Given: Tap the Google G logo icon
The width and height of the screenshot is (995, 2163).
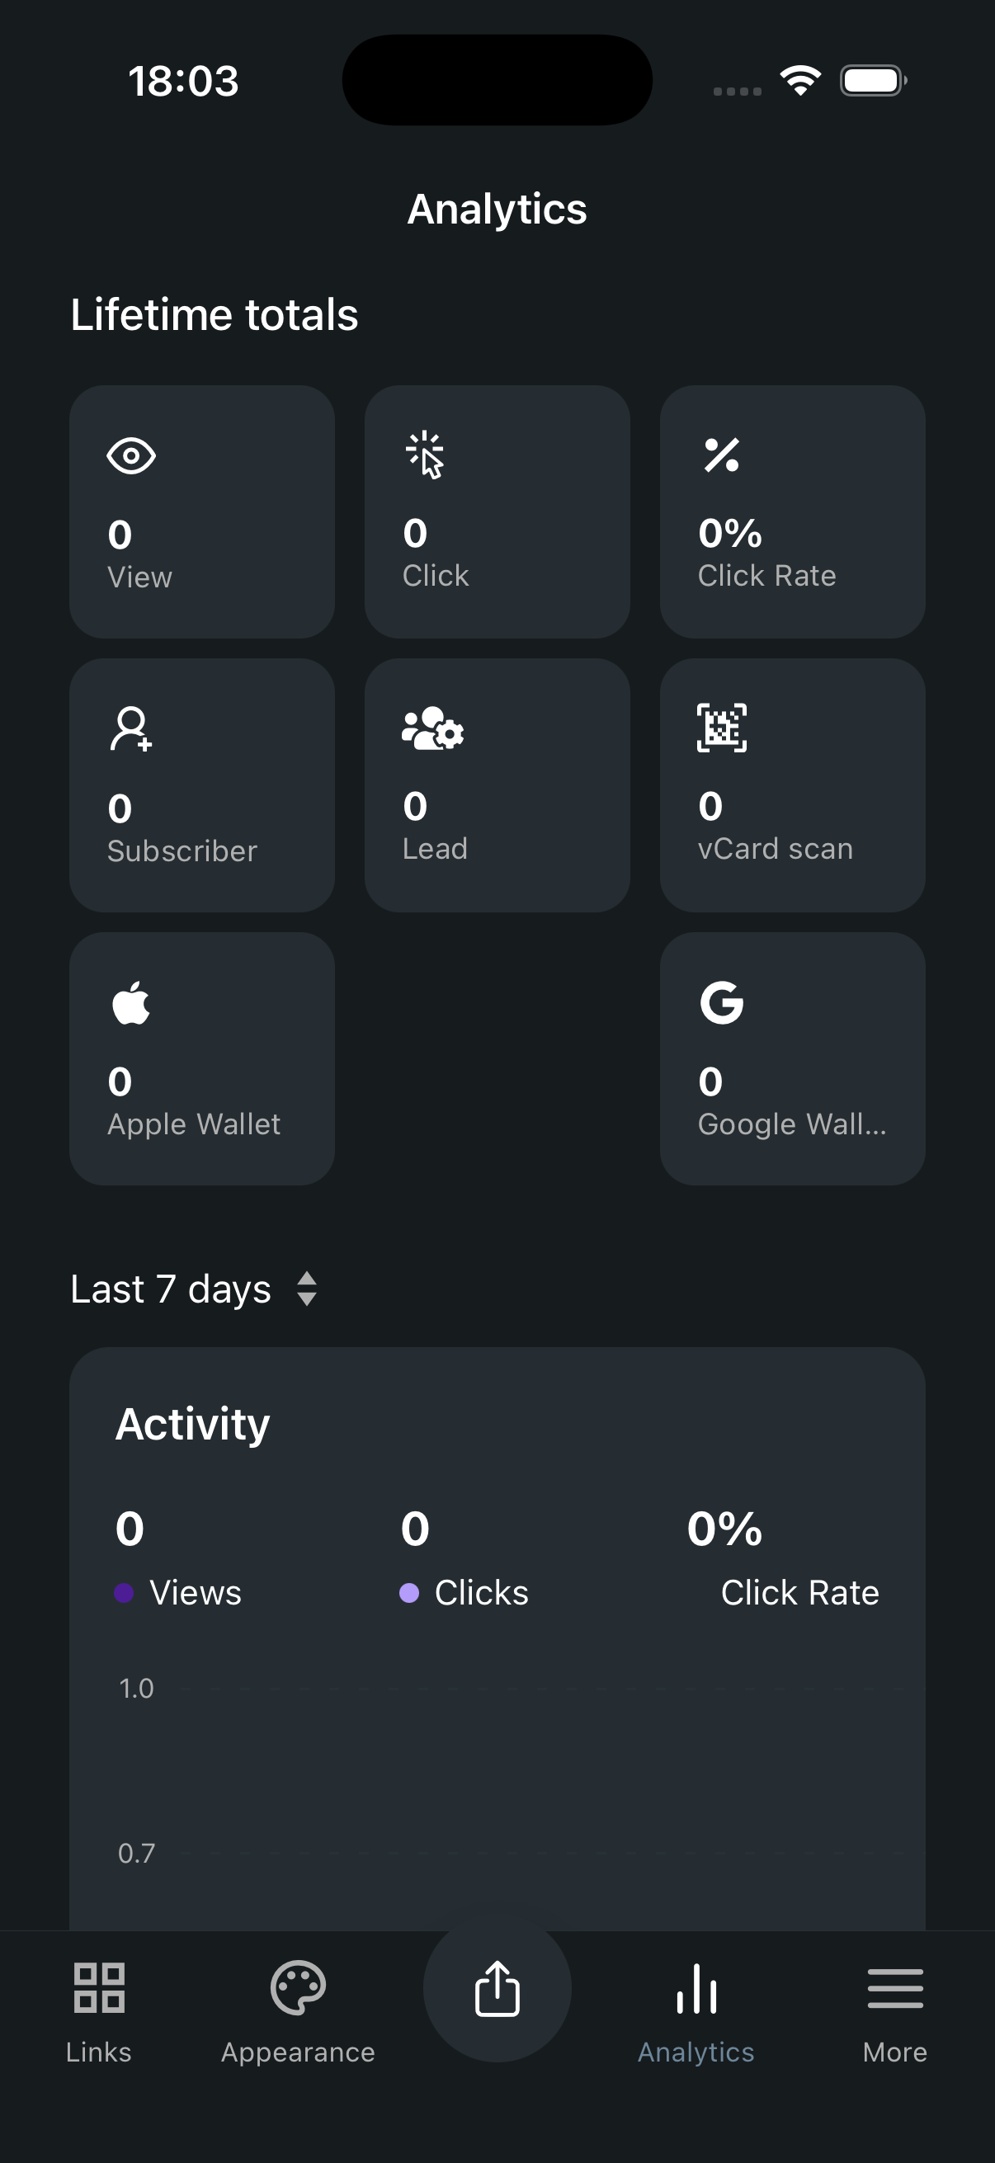Looking at the screenshot, I should [x=721, y=1001].
